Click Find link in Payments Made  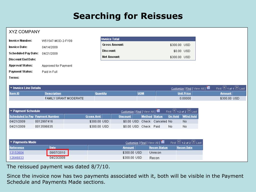pos(143,143)
